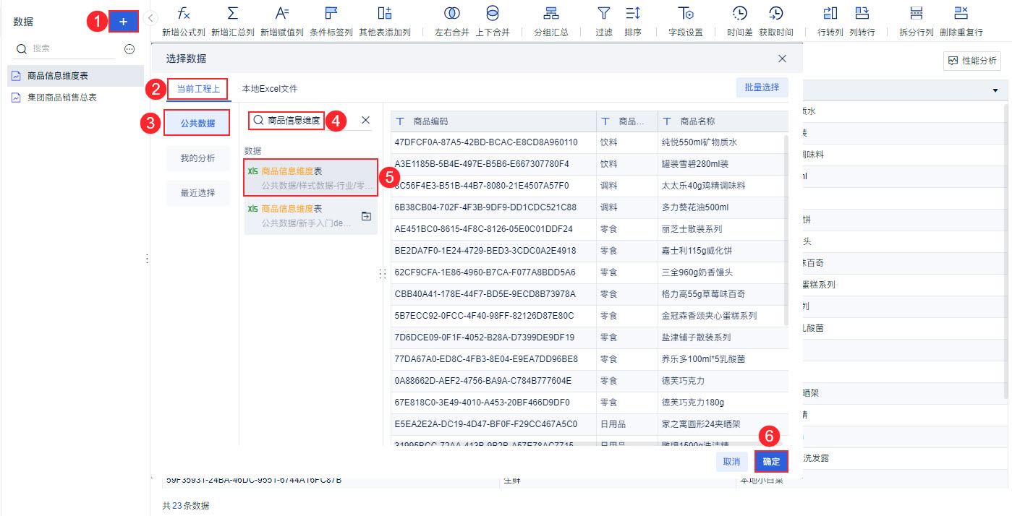The height and width of the screenshot is (516, 1012).
Task: Click the 商品名称 column header
Action: pos(723,121)
